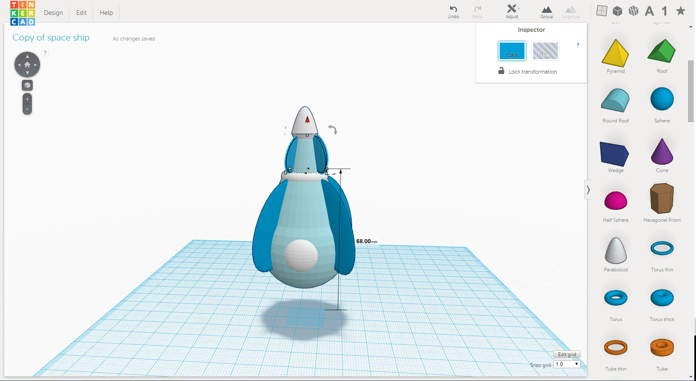Orbit view right with right arrow

[x=36, y=65]
